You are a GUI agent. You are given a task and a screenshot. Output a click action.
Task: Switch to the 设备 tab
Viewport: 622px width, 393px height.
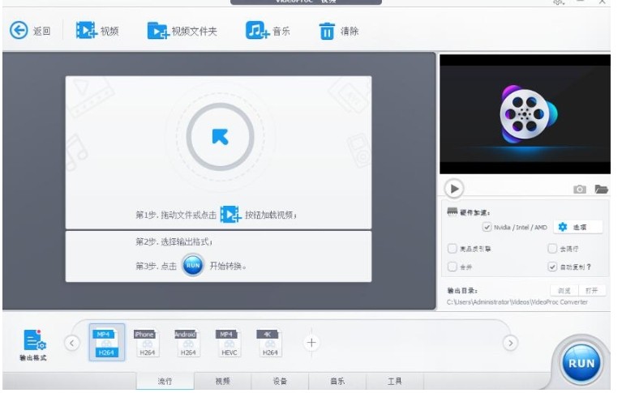(x=280, y=381)
